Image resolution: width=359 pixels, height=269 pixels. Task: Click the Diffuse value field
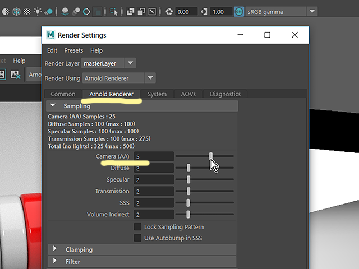154,168
